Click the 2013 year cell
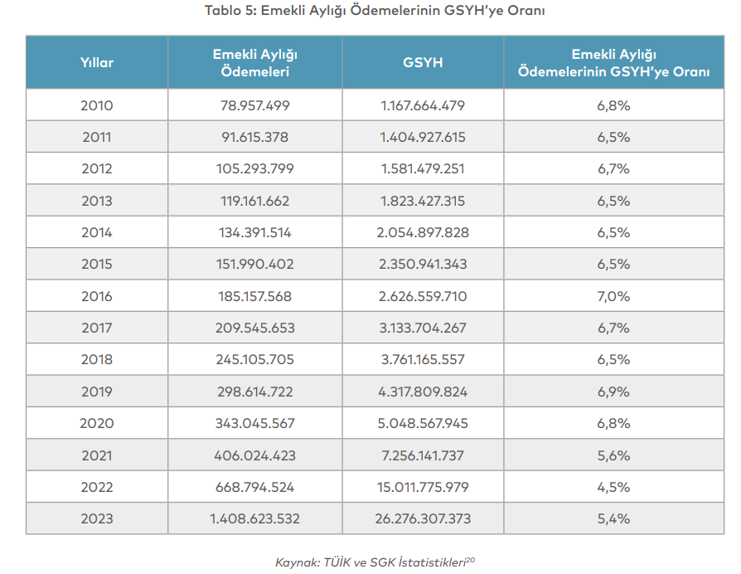Screen dimensions: 741x574 tap(97, 201)
